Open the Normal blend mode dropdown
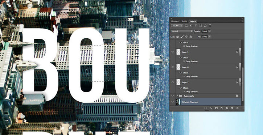263x135 pixels. pyautogui.click(x=182, y=31)
